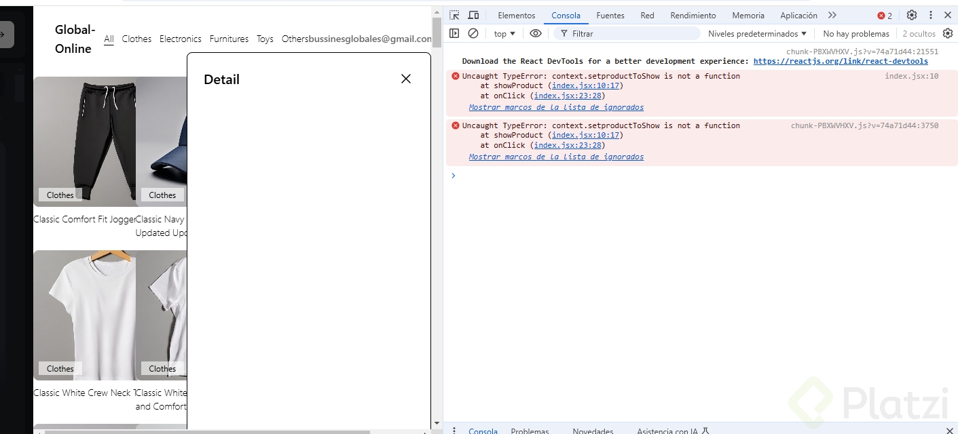Switch to the Memoria tab
Image resolution: width=958 pixels, height=434 pixels.
(x=748, y=16)
